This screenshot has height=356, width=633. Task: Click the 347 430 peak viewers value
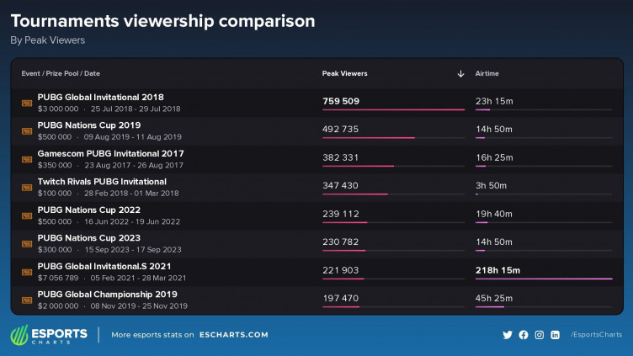point(340,185)
